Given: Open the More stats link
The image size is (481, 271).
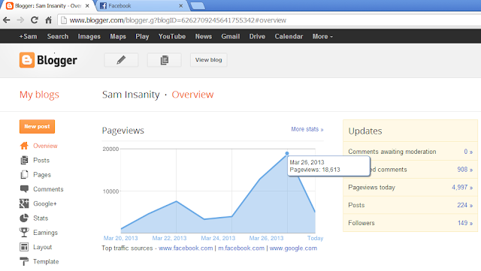Looking at the screenshot, I should click(x=307, y=129).
